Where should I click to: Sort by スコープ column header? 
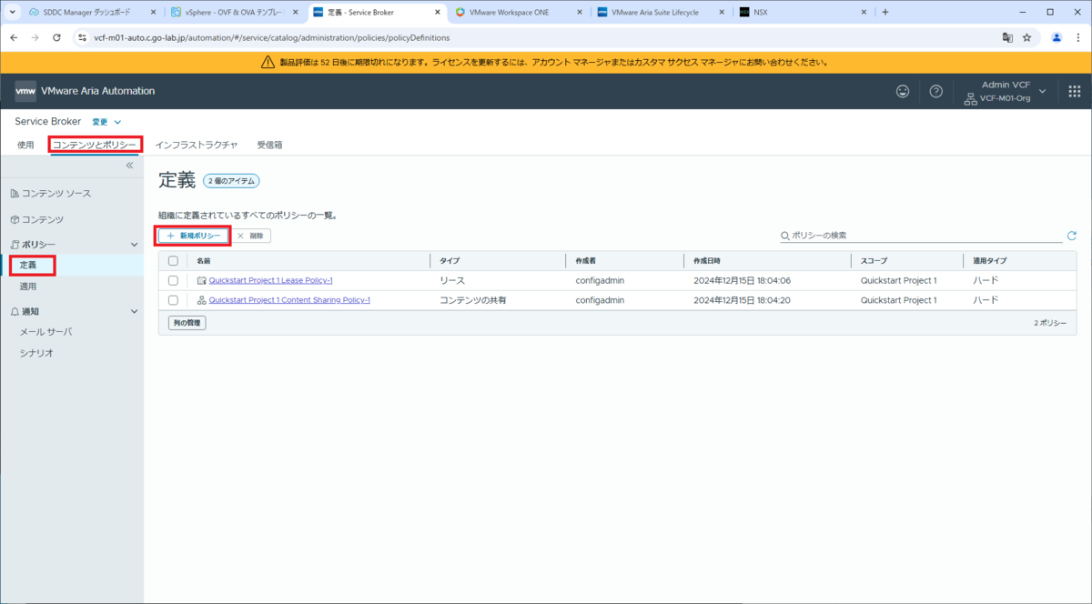874,261
